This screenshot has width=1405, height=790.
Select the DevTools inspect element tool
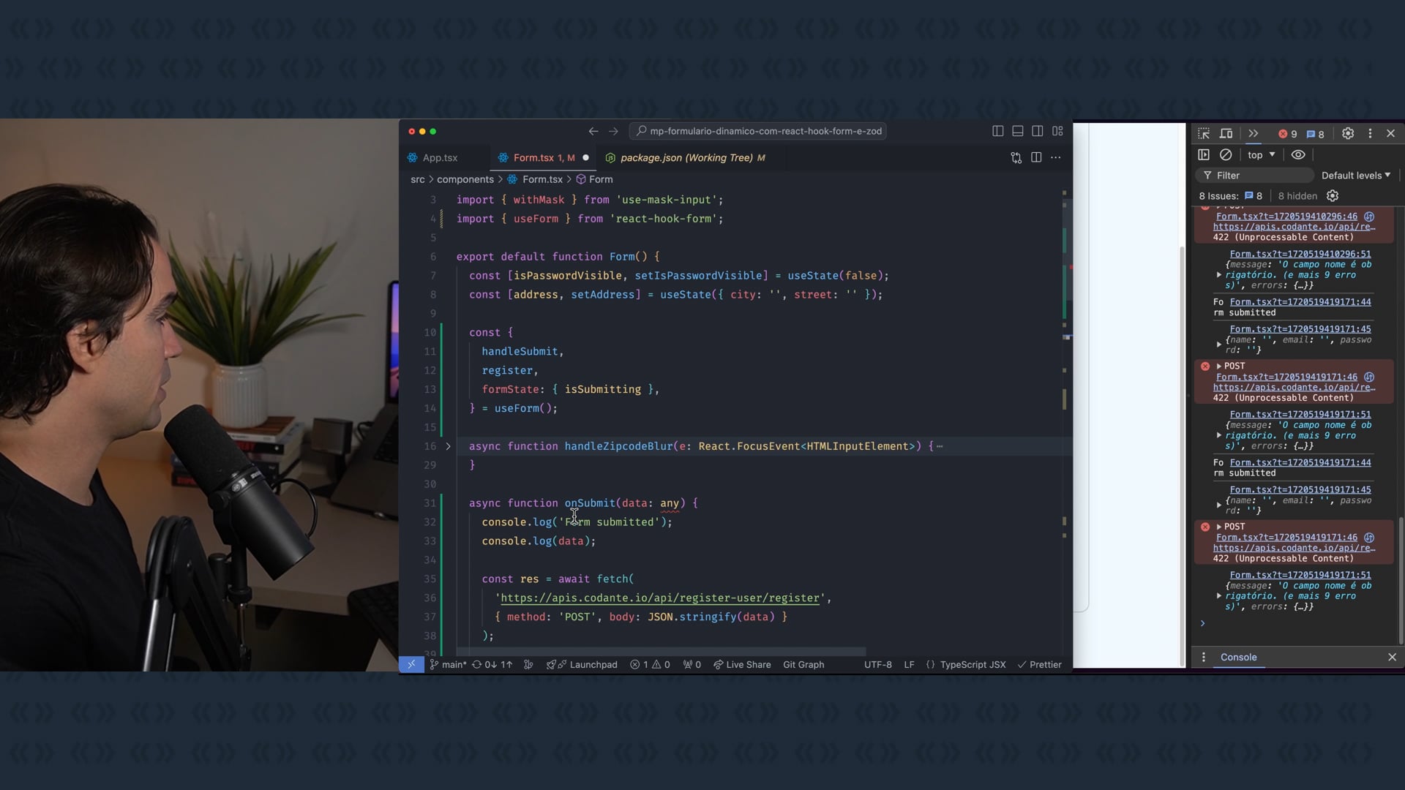1204,134
